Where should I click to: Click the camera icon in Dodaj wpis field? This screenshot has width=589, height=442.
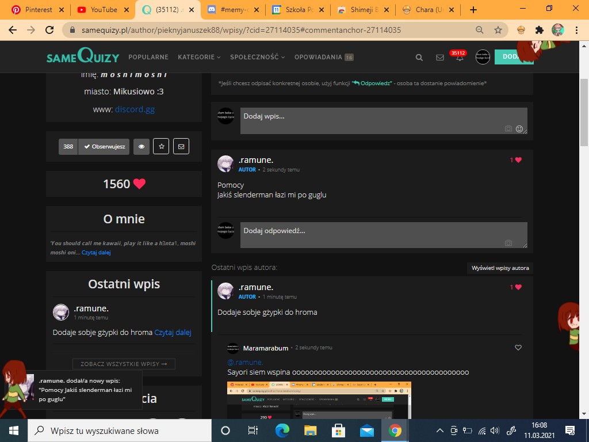(x=508, y=129)
